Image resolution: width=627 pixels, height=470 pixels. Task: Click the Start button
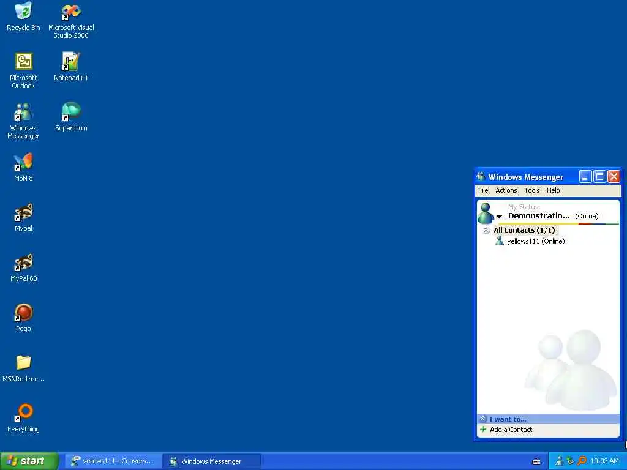click(x=29, y=461)
